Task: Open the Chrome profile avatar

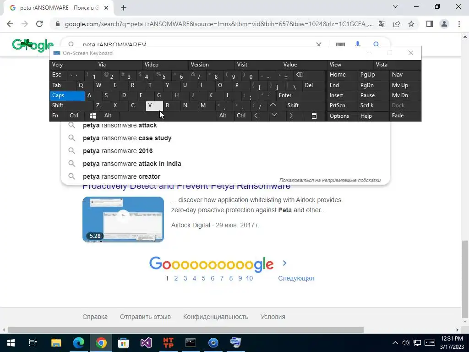Action: (x=444, y=24)
